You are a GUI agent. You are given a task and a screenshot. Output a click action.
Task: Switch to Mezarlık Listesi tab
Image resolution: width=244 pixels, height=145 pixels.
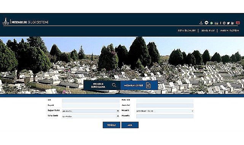(x=139, y=85)
